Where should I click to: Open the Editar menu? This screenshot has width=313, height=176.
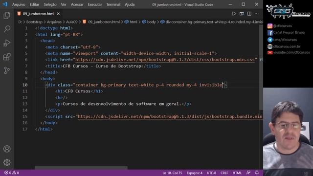click(34, 4)
